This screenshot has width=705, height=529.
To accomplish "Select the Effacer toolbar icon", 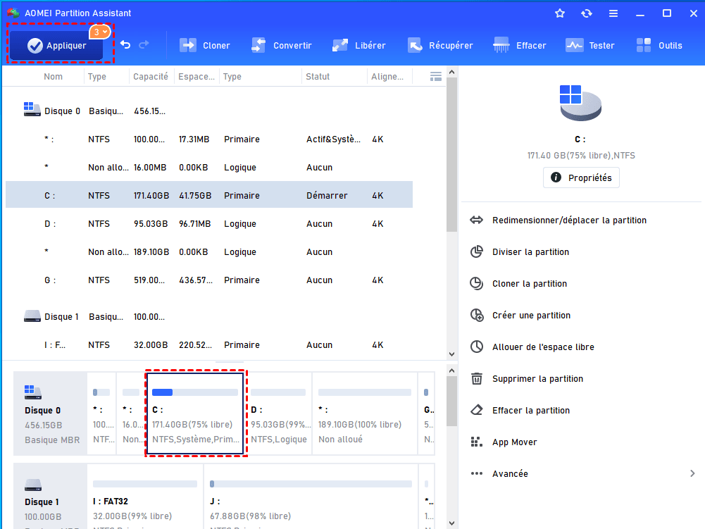I will click(520, 46).
